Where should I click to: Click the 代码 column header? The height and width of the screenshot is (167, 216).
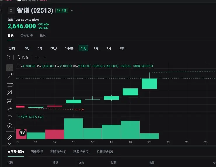coord(10,163)
